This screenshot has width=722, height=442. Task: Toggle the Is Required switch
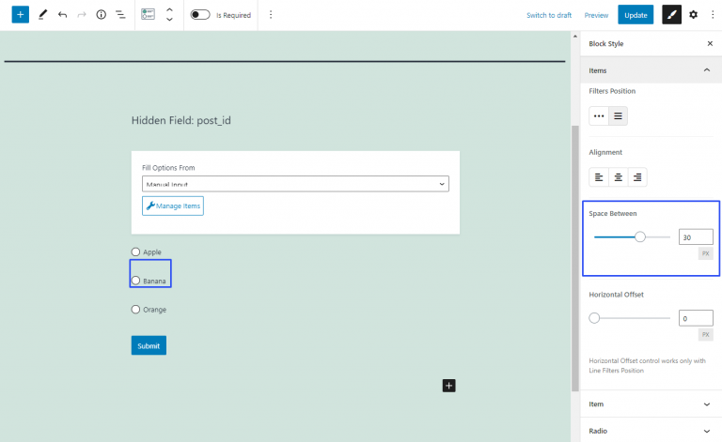(x=199, y=15)
